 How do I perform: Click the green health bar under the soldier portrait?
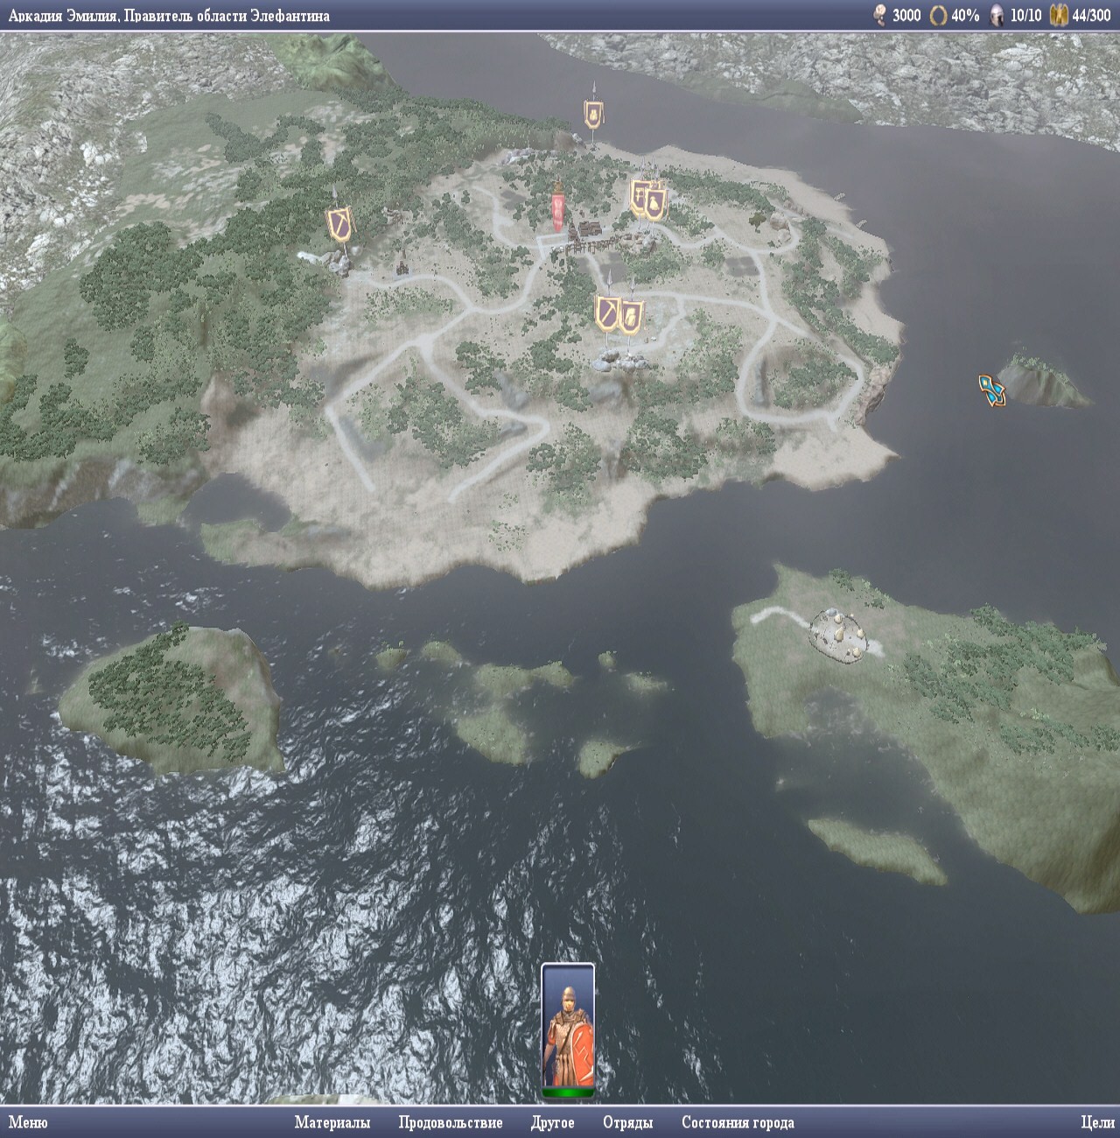568,1092
